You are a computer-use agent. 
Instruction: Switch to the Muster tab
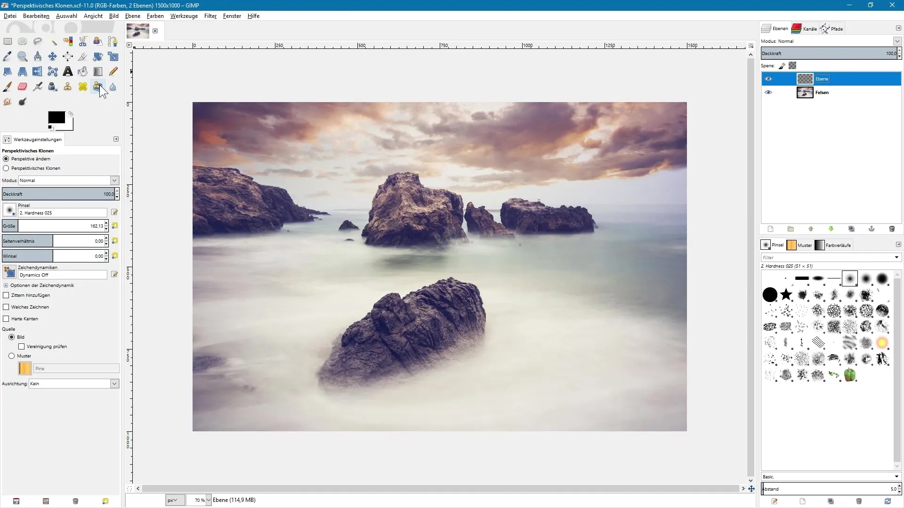click(799, 245)
